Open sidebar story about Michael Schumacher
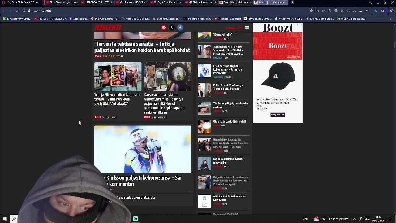396x223 pixels. tap(228, 50)
